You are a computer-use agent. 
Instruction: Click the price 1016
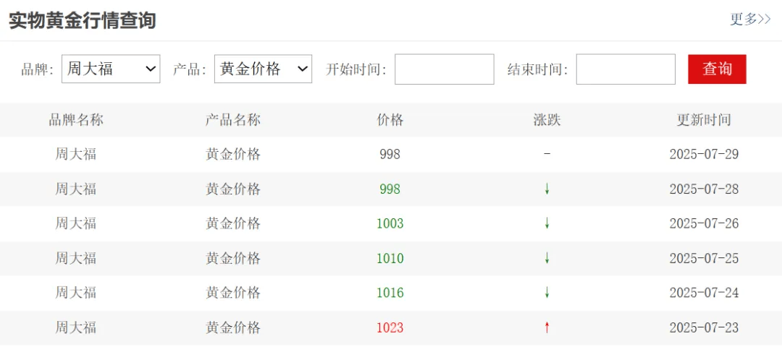point(390,293)
